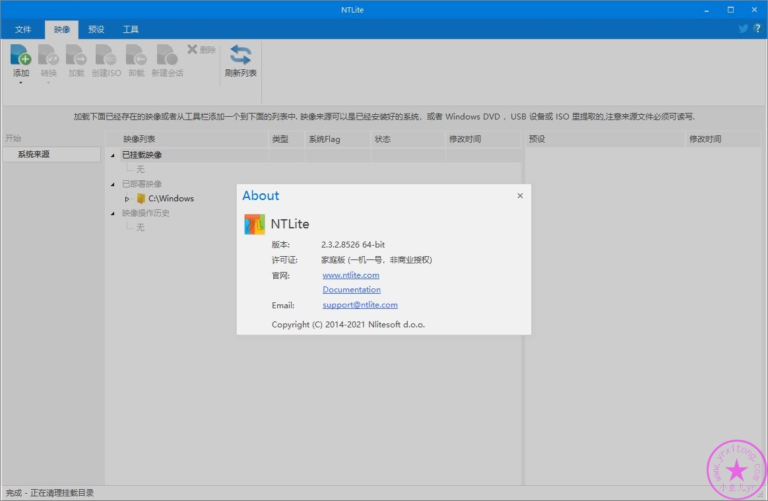Click the 卸载 (Unload) toolbar icon
The image size is (768, 501).
click(x=136, y=55)
